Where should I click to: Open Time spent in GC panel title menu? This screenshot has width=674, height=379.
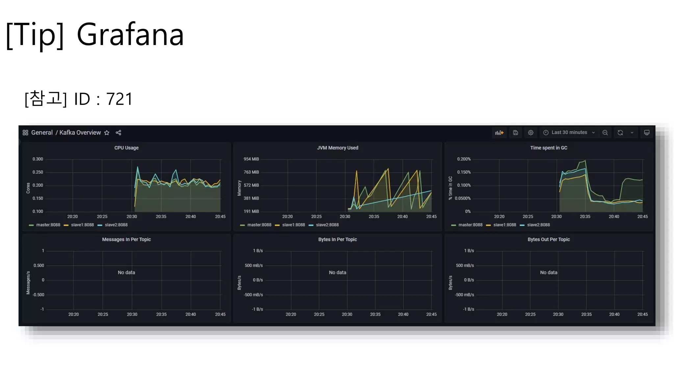[x=549, y=148]
